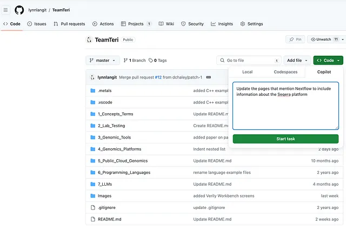View the 1 Branch link
The width and height of the screenshot is (346, 229).
(135, 60)
